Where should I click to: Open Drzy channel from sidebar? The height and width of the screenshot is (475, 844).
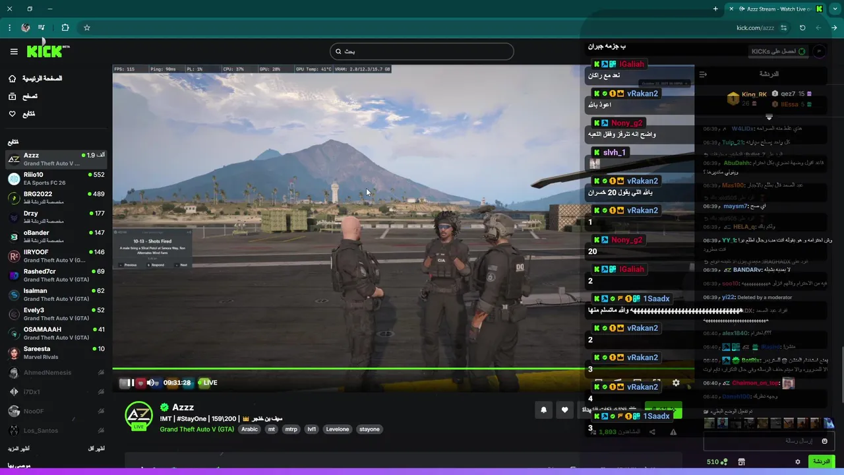tap(56, 217)
